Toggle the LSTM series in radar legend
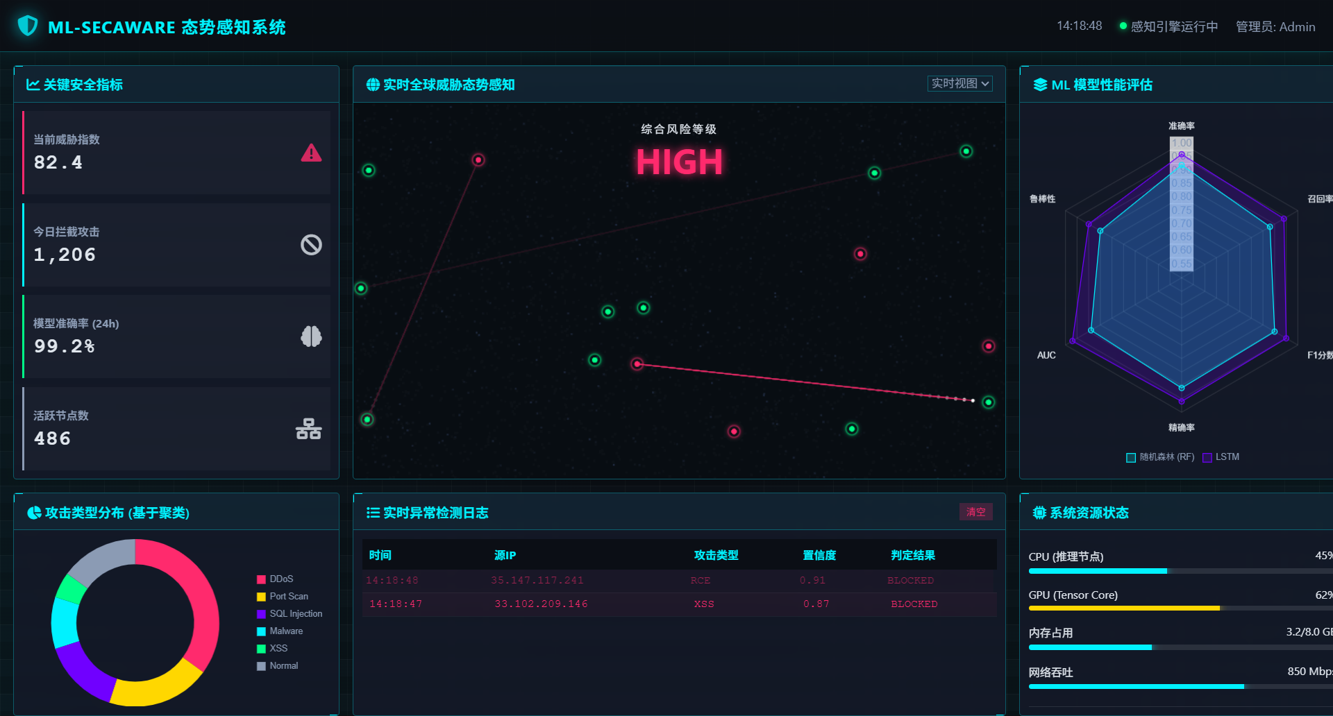1333x716 pixels. 1221,457
